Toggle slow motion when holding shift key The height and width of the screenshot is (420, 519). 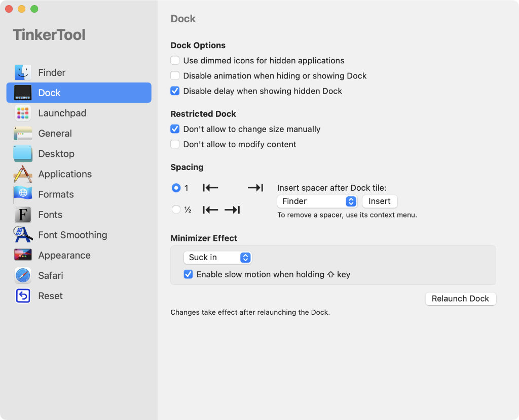point(188,275)
